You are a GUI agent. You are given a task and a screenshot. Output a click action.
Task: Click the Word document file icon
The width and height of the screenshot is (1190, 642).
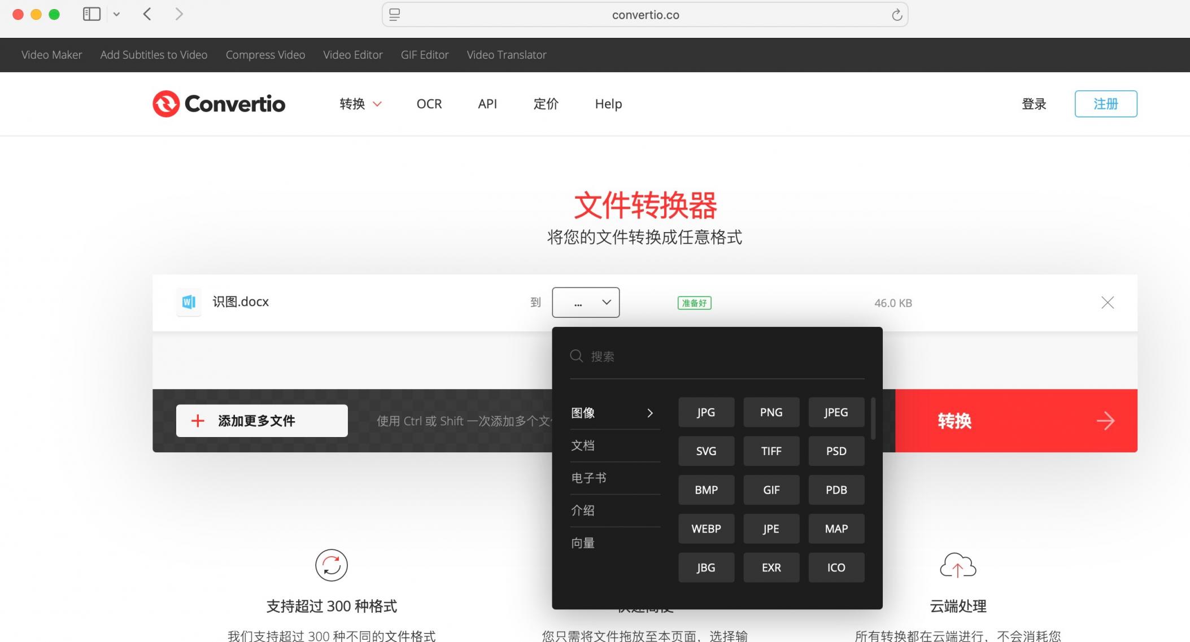[189, 302]
